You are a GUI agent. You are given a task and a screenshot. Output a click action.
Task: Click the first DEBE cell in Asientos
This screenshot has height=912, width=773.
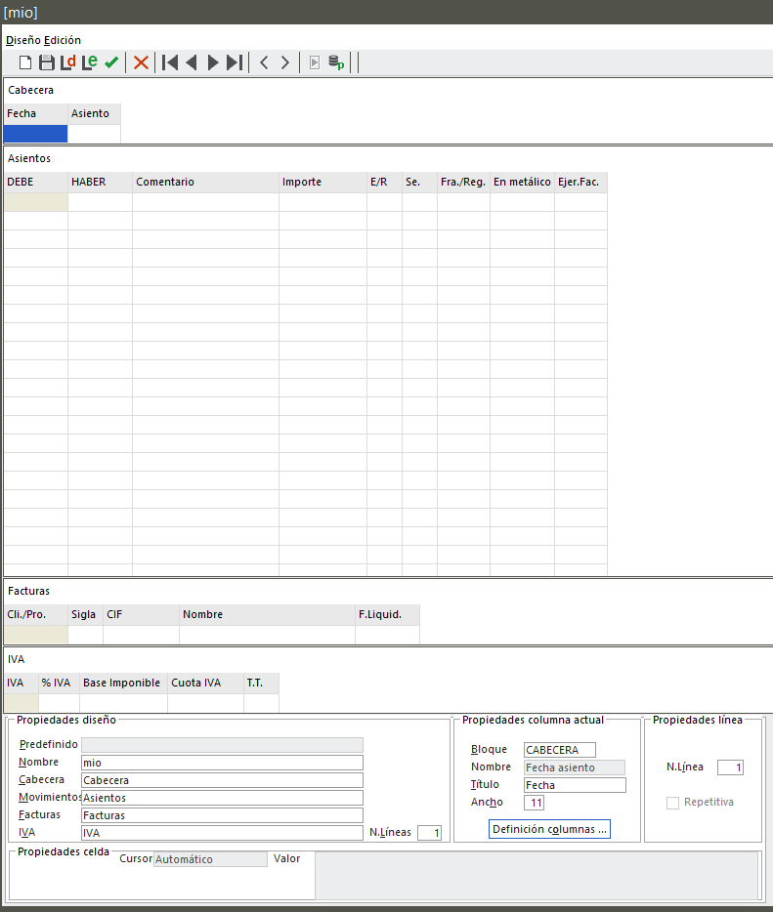35,202
